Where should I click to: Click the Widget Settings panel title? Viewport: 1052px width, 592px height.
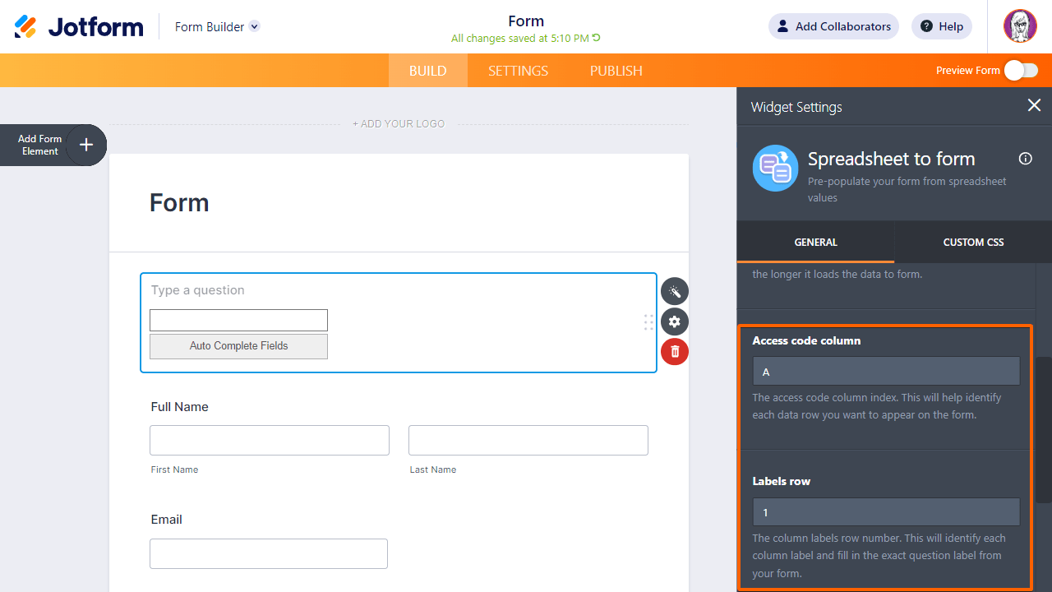pyautogui.click(x=796, y=107)
